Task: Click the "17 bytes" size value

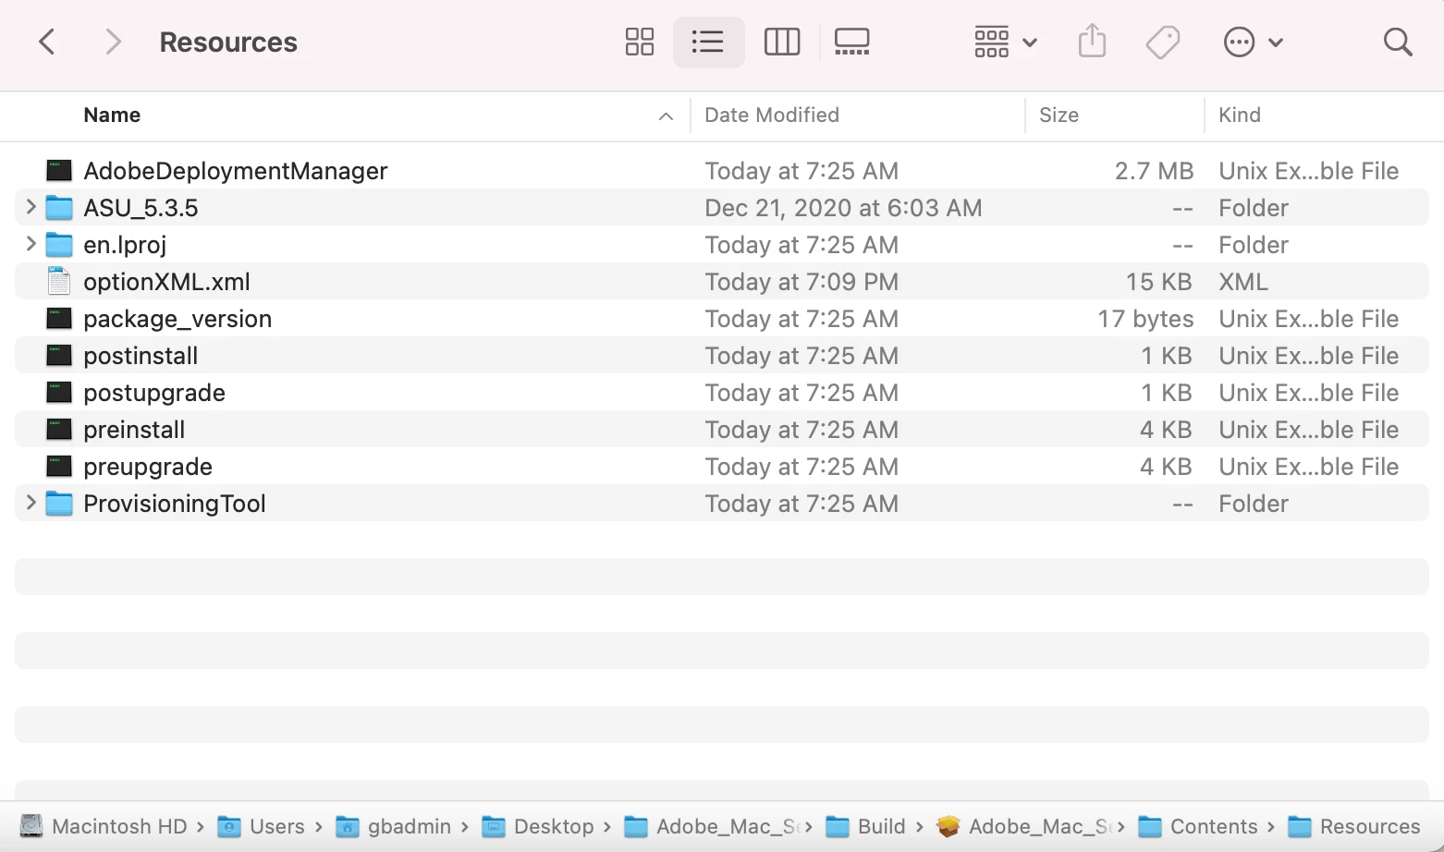Action: [1145, 319]
